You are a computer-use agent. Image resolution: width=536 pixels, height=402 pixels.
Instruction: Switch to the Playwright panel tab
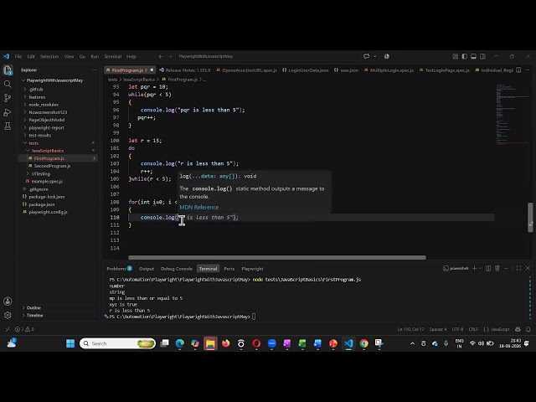(x=252, y=269)
